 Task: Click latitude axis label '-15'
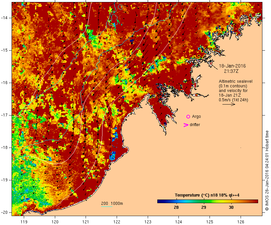click(x=4, y=50)
